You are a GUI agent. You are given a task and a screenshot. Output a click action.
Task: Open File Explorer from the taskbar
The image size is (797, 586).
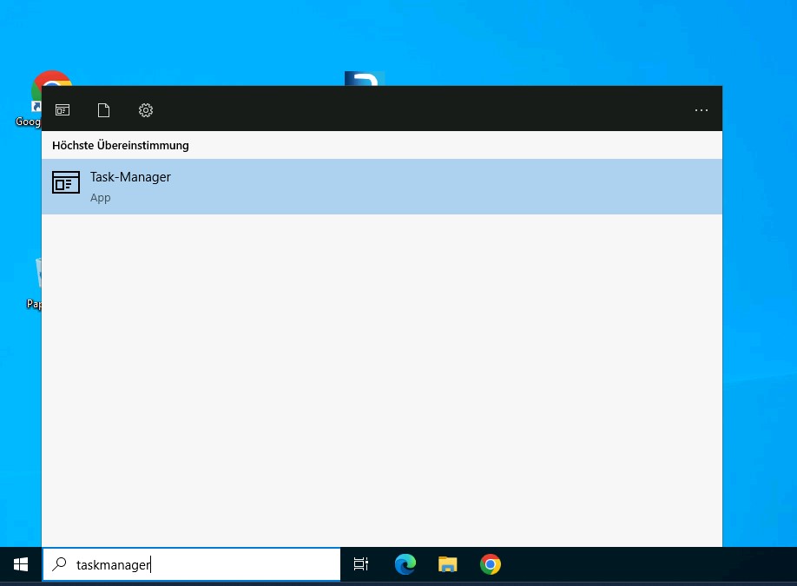pyautogui.click(x=447, y=565)
